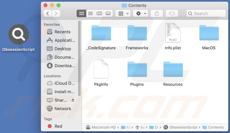Select gallery view mode
This screenshot has width=230, height=133.
tap(108, 13)
